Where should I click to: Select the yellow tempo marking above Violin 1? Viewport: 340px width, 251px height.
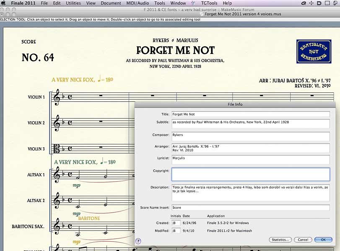82,79
